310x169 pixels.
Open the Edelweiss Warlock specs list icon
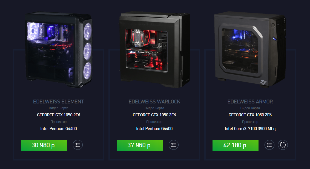point(174,145)
